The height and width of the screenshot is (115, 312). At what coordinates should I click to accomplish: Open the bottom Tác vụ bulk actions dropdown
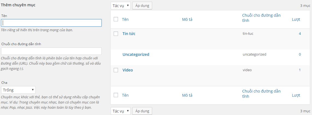pyautogui.click(x=121, y=111)
